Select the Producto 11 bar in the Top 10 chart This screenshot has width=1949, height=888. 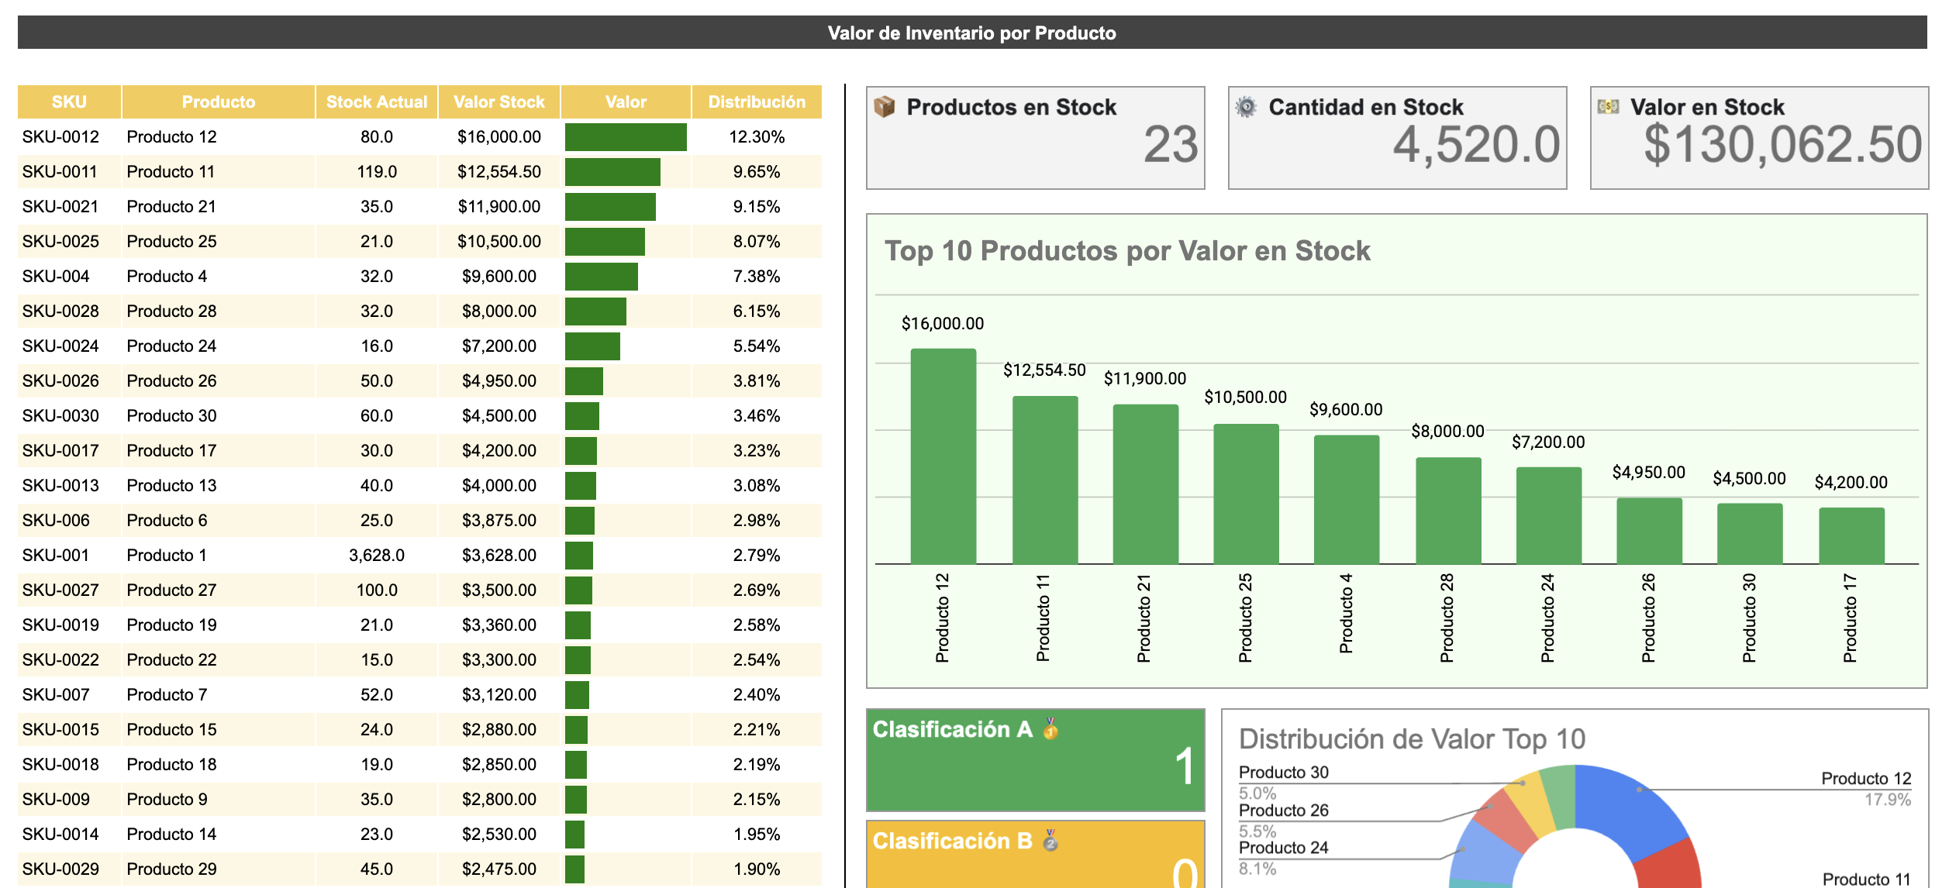[1045, 480]
